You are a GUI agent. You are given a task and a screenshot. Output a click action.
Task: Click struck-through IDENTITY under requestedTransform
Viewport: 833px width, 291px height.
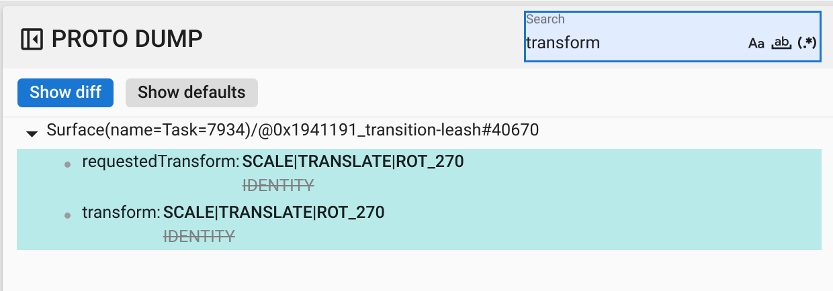click(x=278, y=185)
